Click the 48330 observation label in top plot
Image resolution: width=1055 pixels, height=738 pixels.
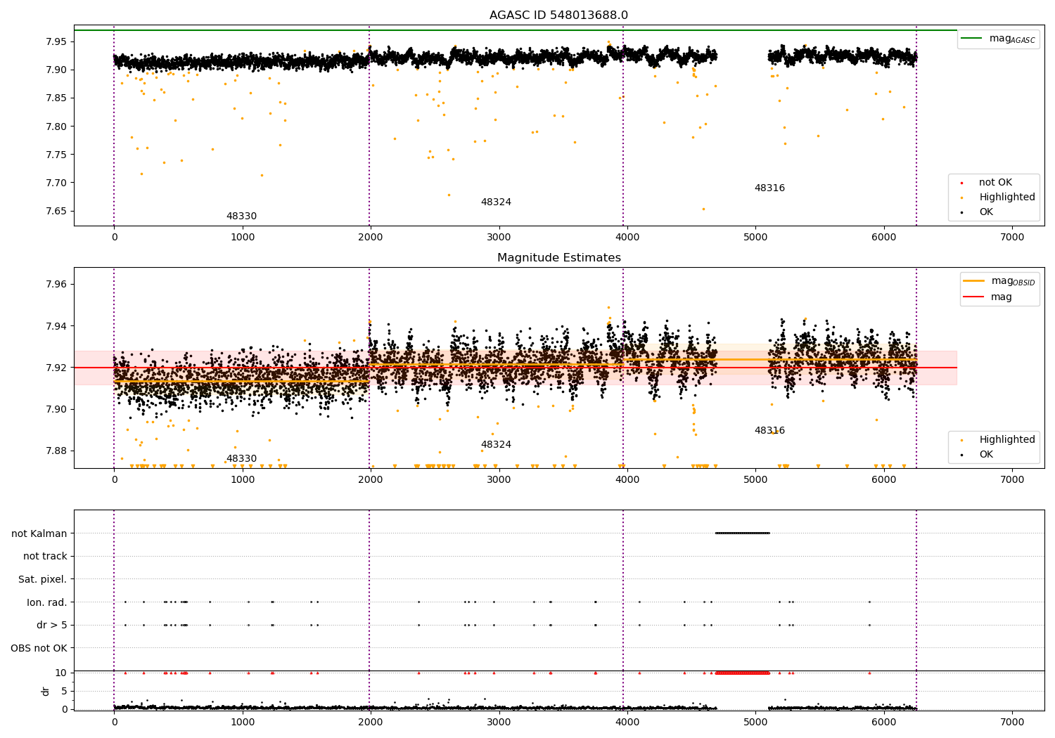coord(241,216)
